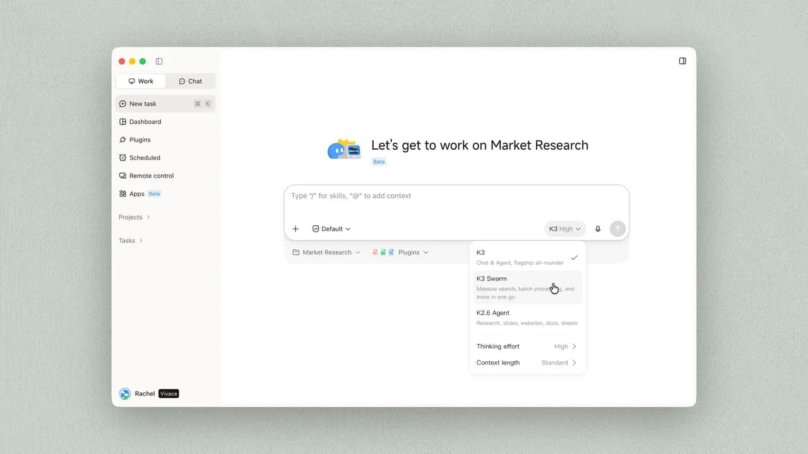This screenshot has width=808, height=454.
Task: Click the Dashboard grid icon
Action: point(123,121)
